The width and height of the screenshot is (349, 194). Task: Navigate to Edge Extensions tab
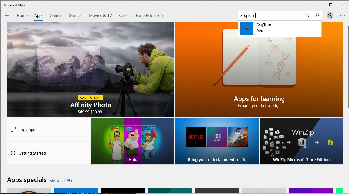click(x=150, y=16)
